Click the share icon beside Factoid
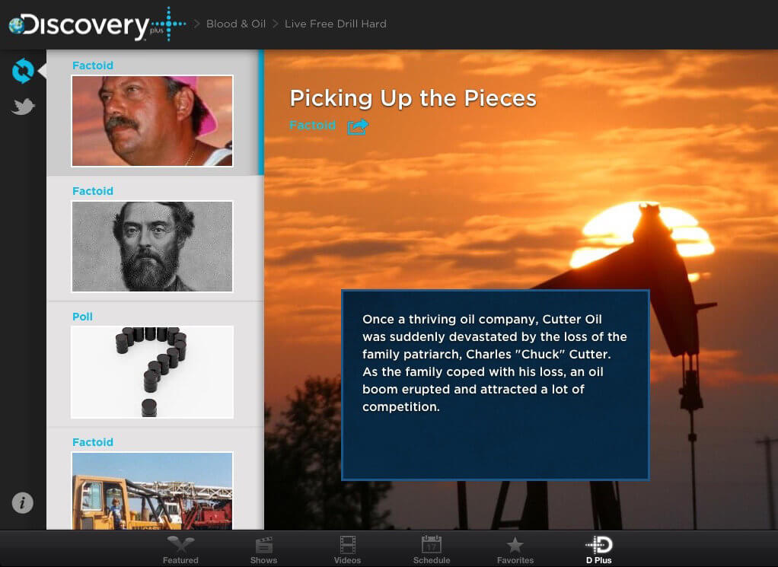Image resolution: width=778 pixels, height=567 pixels. tap(358, 126)
